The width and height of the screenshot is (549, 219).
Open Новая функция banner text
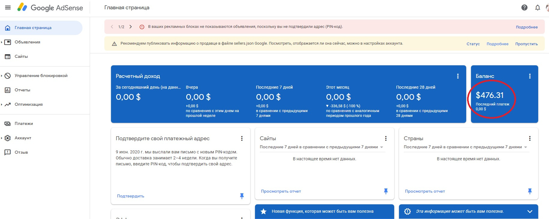point(322,212)
